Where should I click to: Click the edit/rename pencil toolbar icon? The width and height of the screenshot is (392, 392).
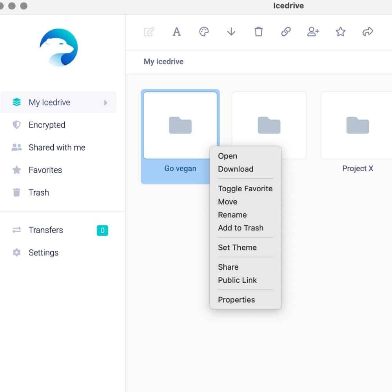click(149, 32)
